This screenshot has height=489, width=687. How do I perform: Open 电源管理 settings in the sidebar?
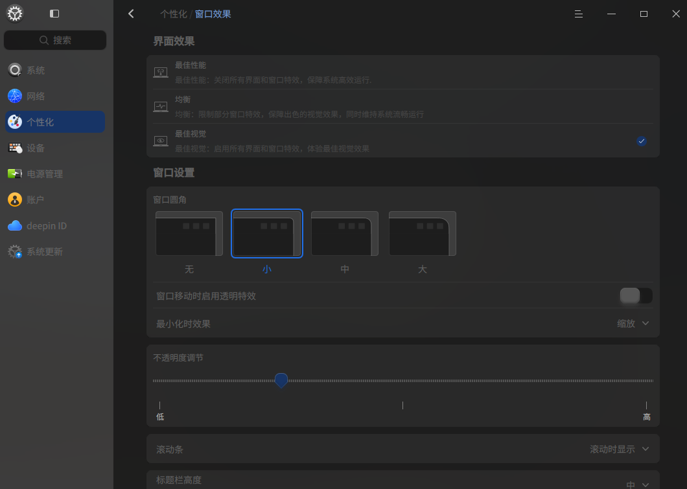55,174
